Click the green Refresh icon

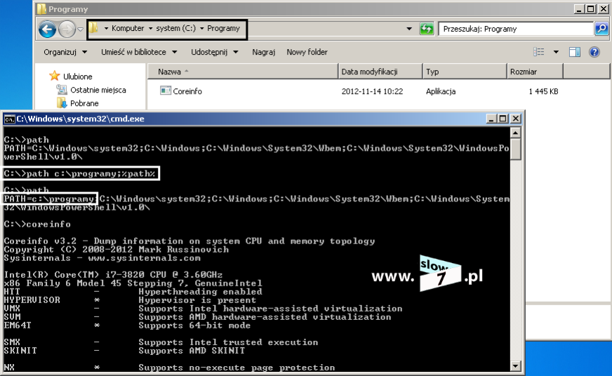[x=426, y=29]
